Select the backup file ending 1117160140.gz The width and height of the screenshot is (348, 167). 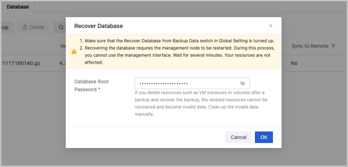point(21,64)
